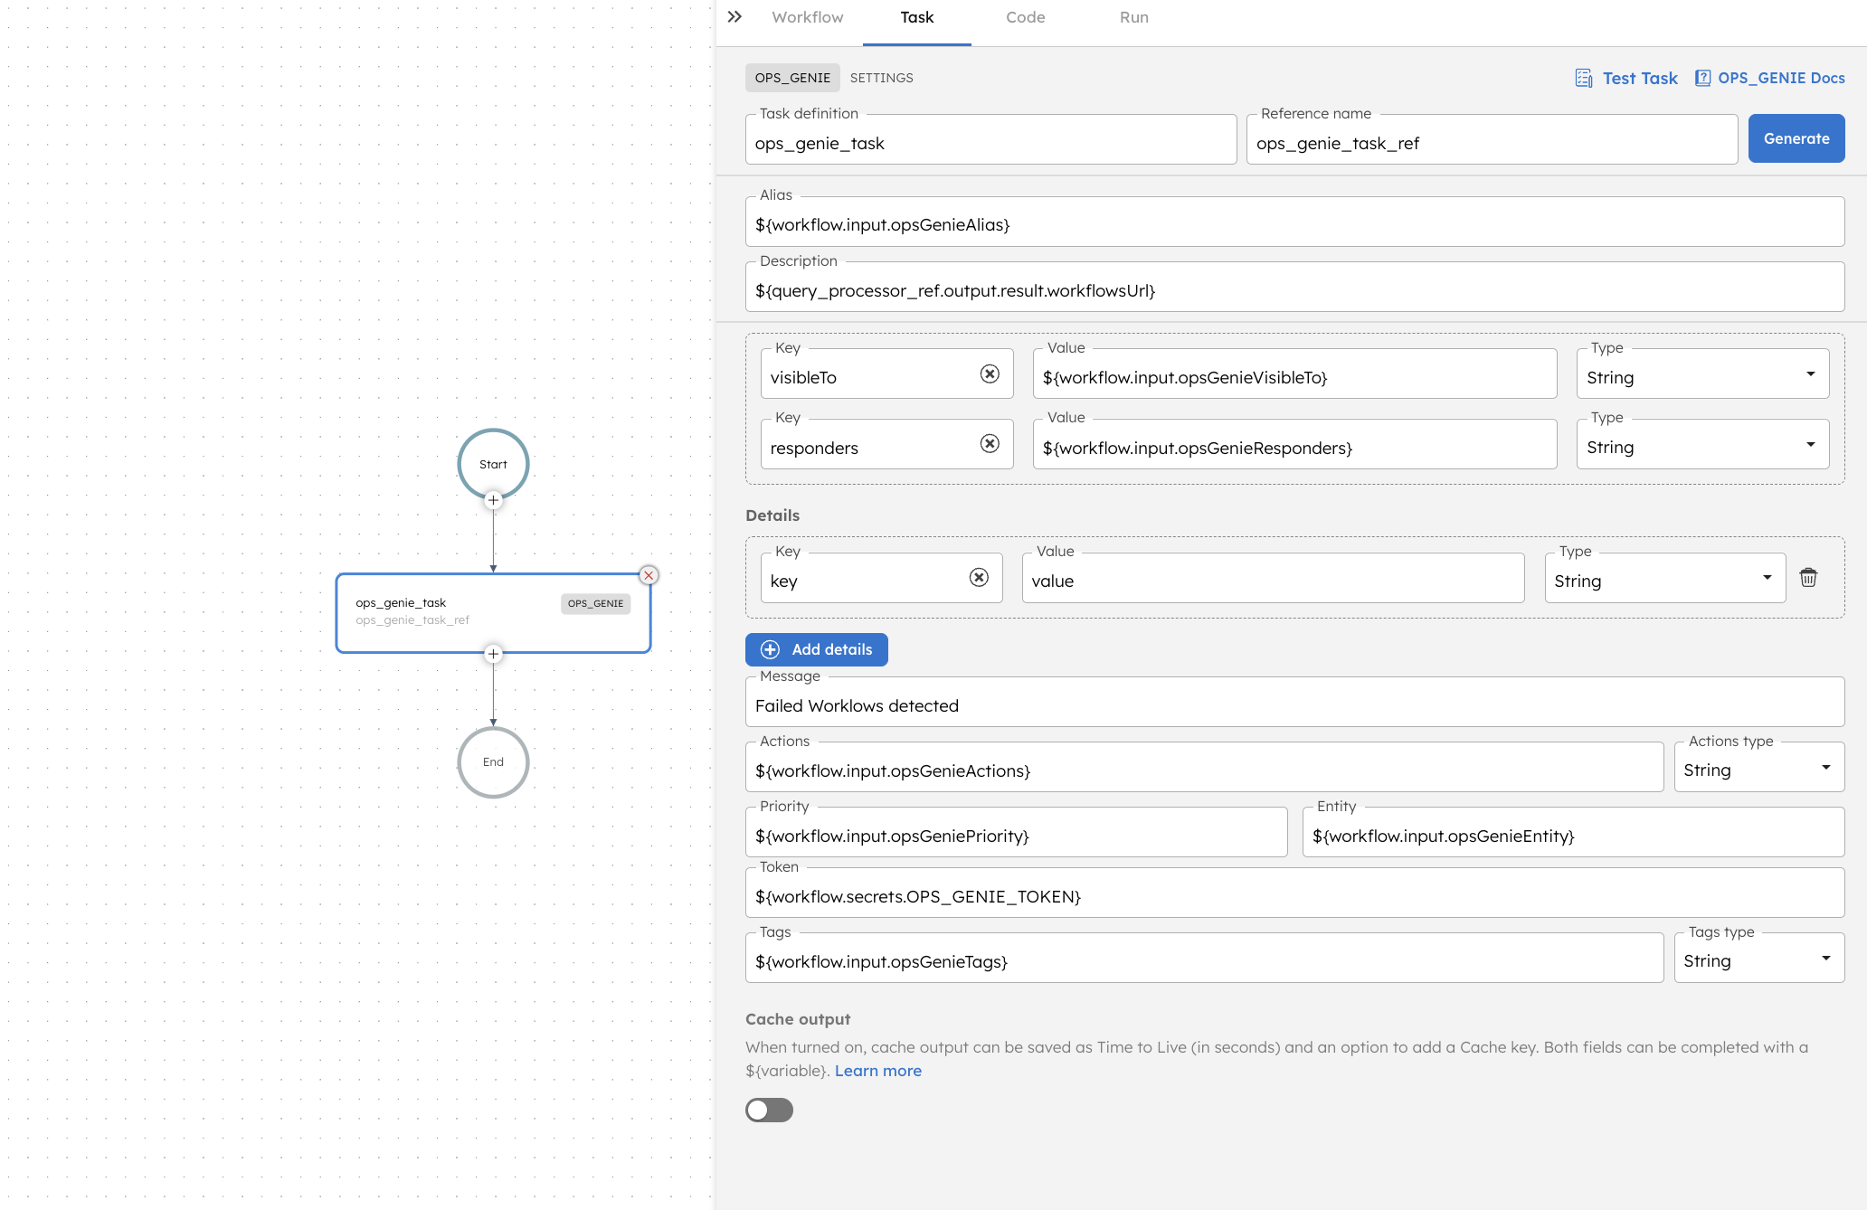Edit the responders Value field

(1294, 444)
